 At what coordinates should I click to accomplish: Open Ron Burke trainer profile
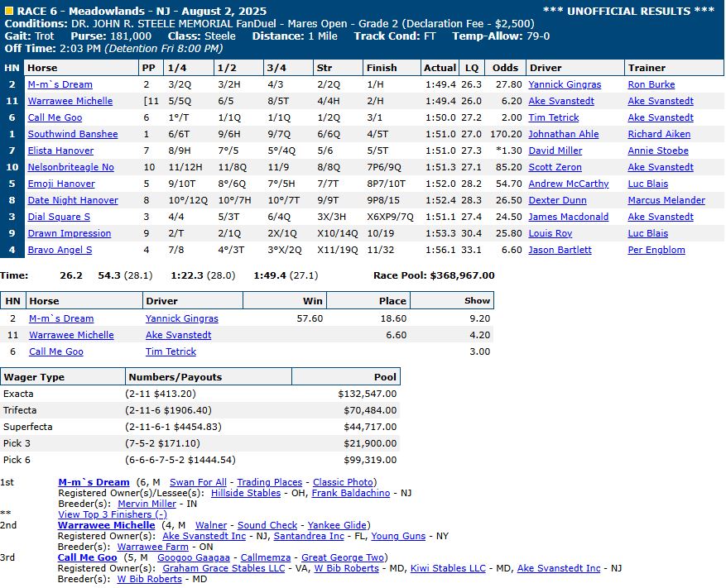651,84
